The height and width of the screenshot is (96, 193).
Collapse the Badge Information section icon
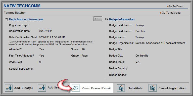click(106, 19)
